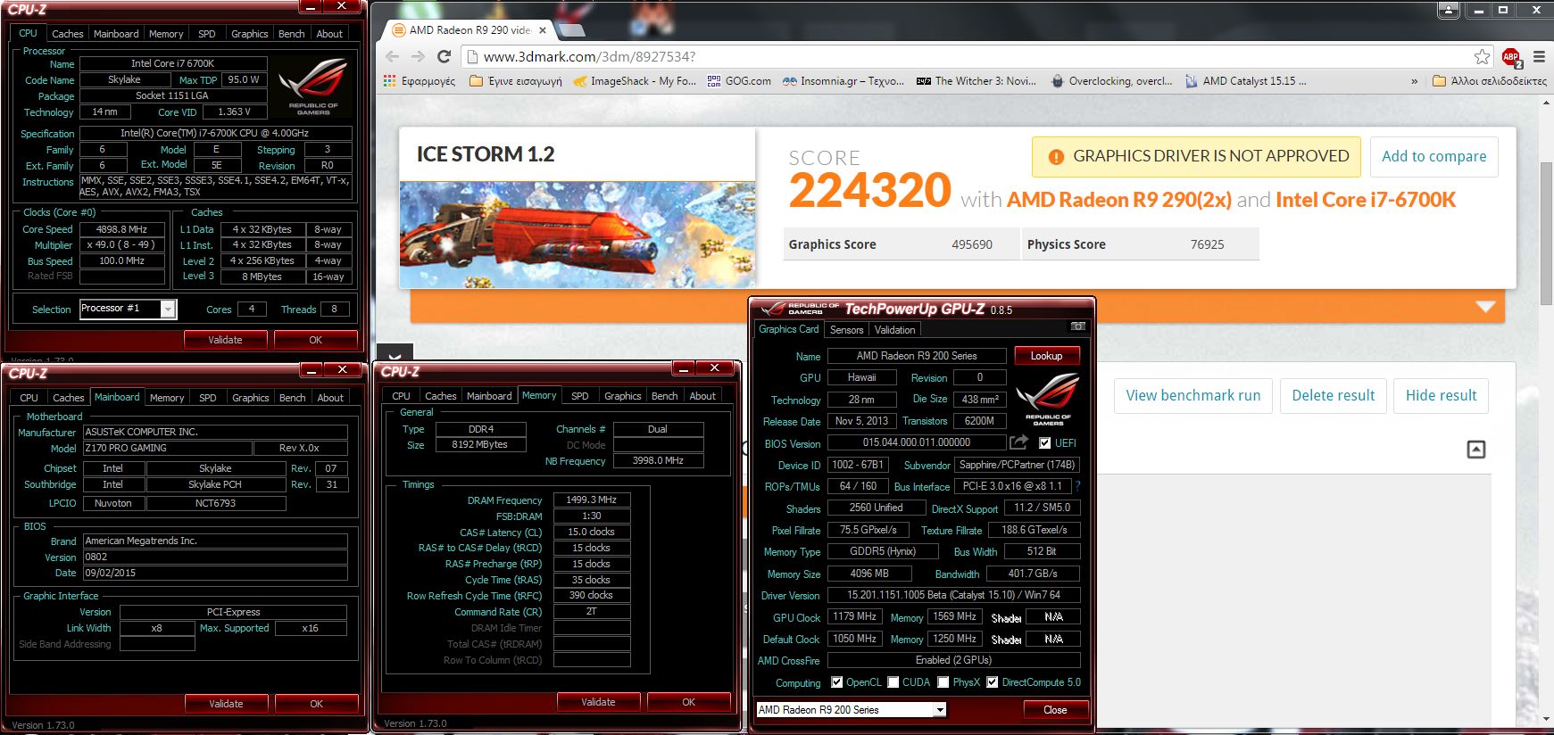Toggle the OpenCL checkbox
Image resolution: width=1554 pixels, height=735 pixels.
[x=836, y=682]
